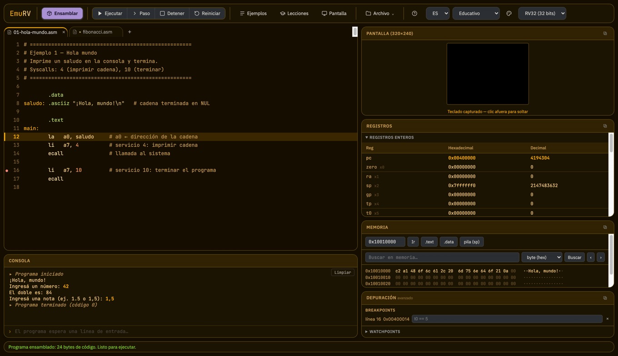
Task: Click the ra register hexadecimal value
Action: pyautogui.click(x=462, y=177)
